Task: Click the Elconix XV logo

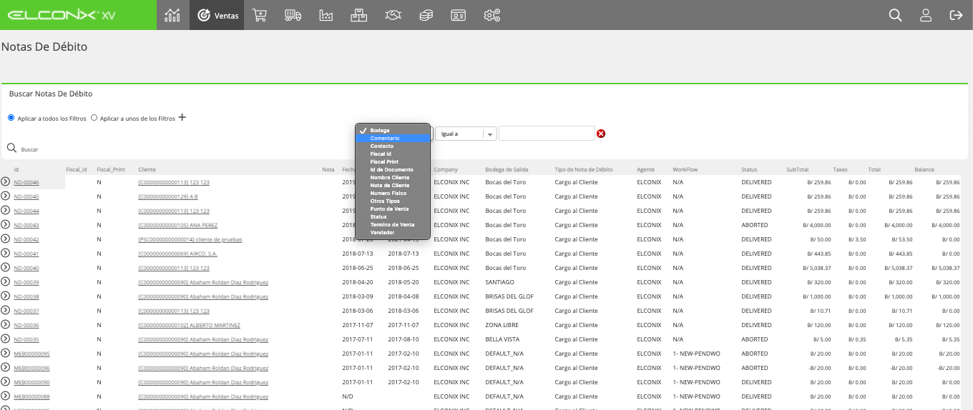Action: (x=63, y=15)
